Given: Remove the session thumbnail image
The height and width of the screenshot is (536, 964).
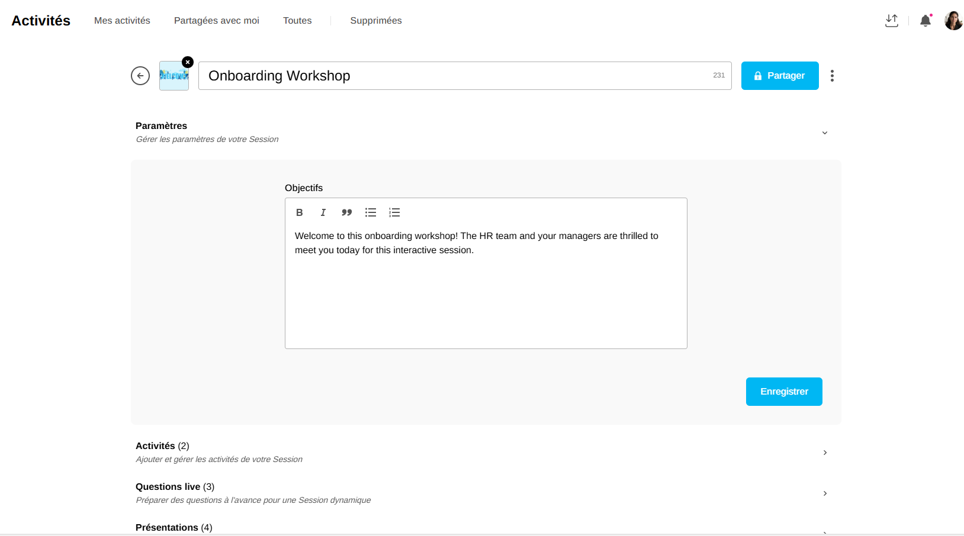Looking at the screenshot, I should click(x=188, y=62).
